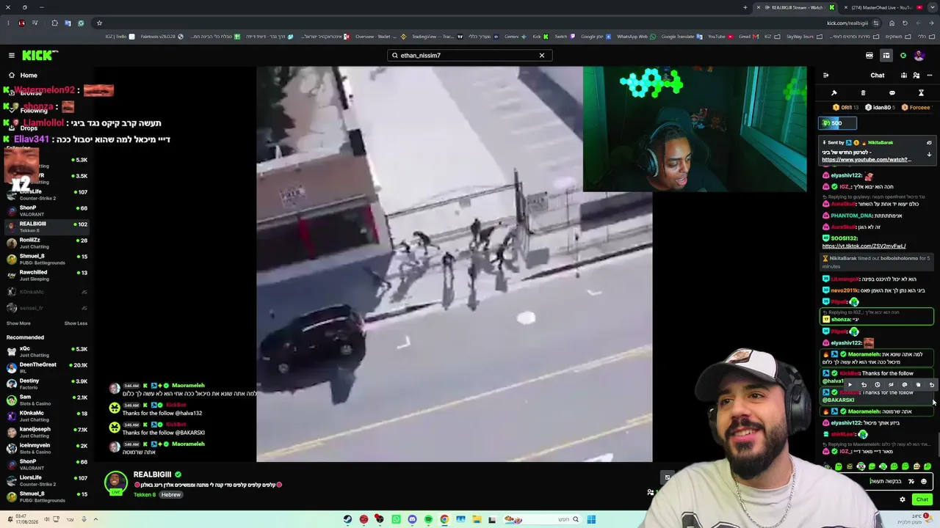
Task: Open xQc recommended channel
Action: pyautogui.click(x=46, y=351)
